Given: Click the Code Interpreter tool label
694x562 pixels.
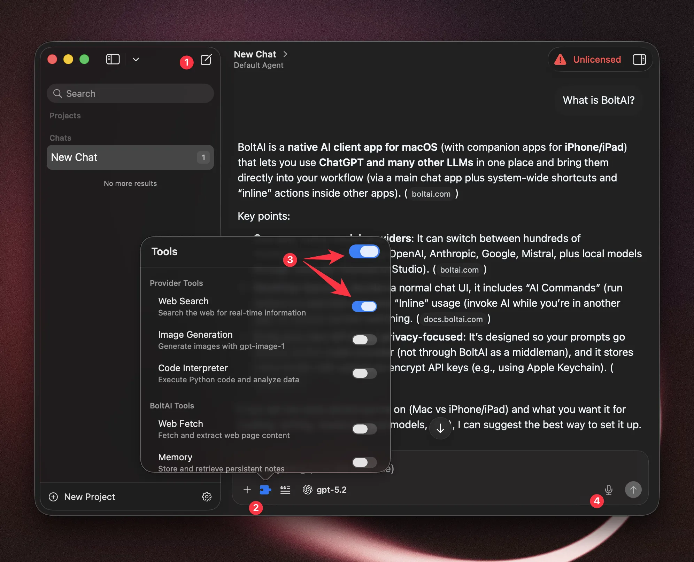Looking at the screenshot, I should [193, 368].
